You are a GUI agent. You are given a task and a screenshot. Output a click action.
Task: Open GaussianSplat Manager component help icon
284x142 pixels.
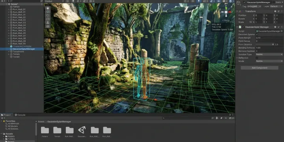pyautogui.click(x=275, y=27)
